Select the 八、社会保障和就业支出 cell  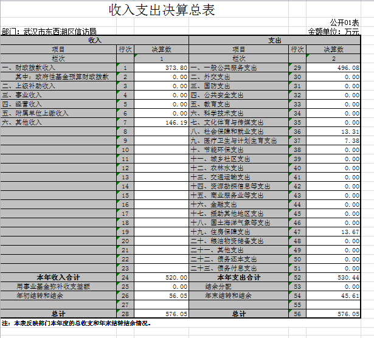(x=227, y=131)
